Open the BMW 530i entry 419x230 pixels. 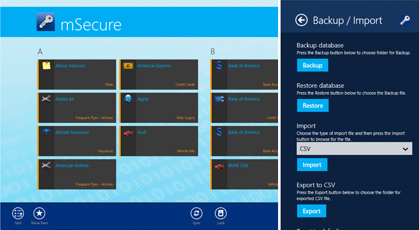pos(244,174)
